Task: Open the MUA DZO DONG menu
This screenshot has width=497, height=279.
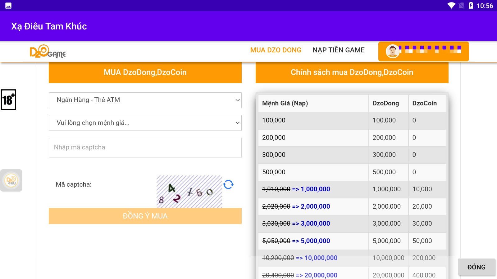Action: coord(276,50)
